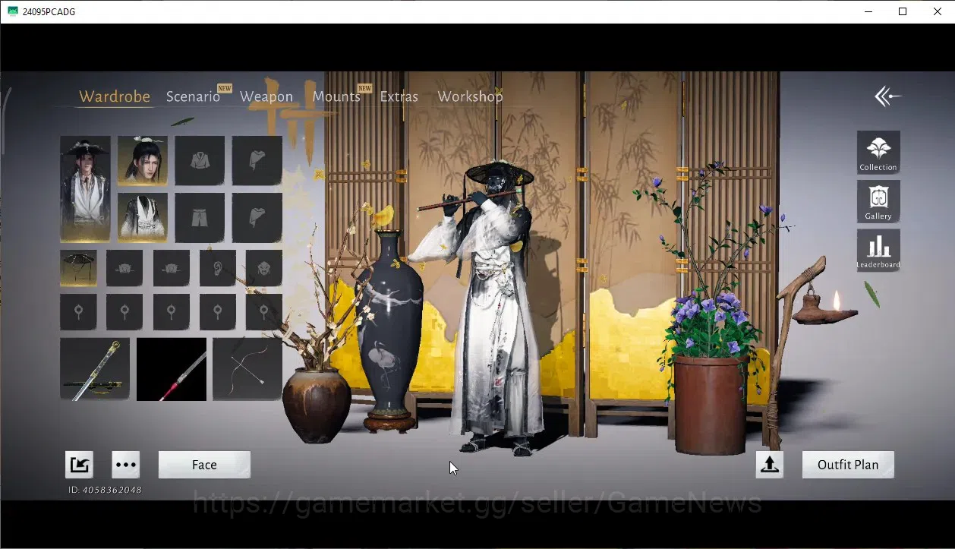Open the empty jacket slot
955x549 pixels.
pos(200,160)
